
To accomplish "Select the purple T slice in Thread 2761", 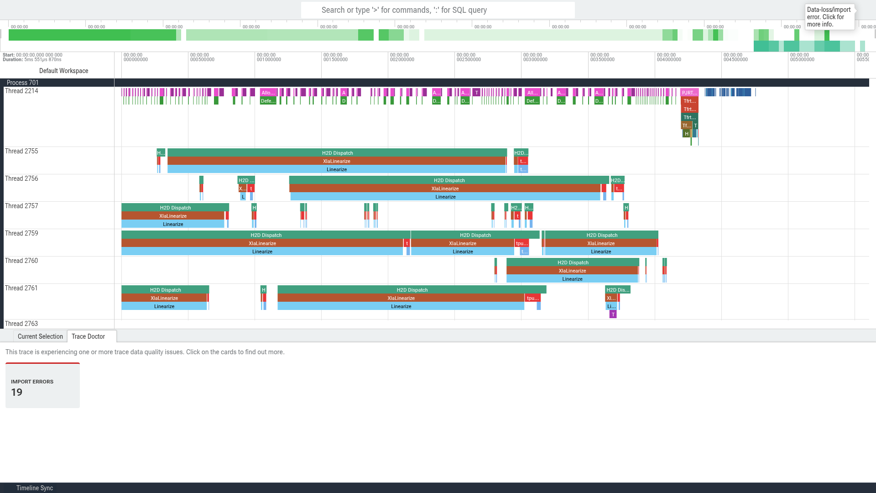I will tap(613, 315).
